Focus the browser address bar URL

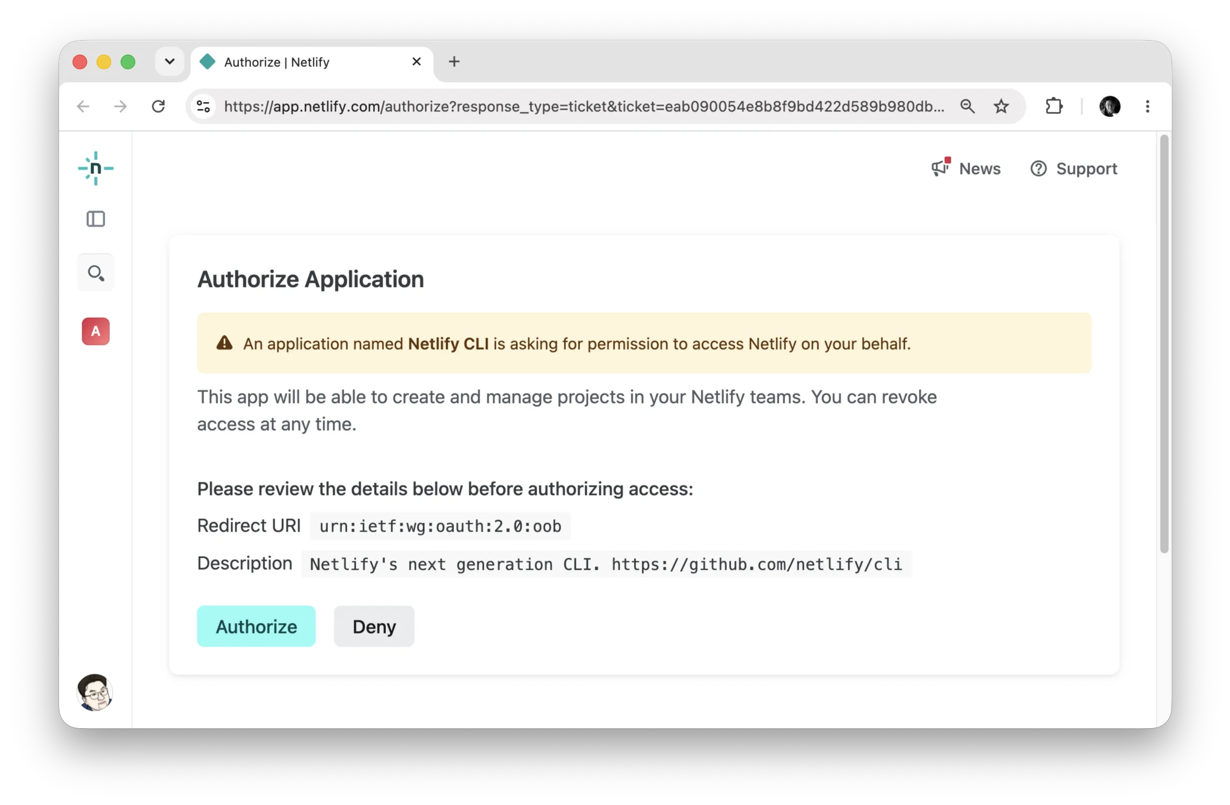(x=584, y=107)
